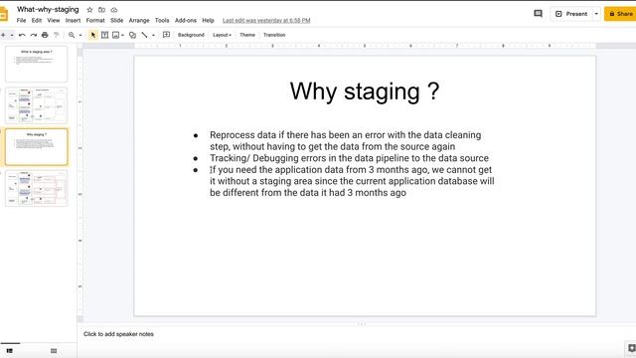
Task: Click the zoom magnifier icon
Action: 72,35
